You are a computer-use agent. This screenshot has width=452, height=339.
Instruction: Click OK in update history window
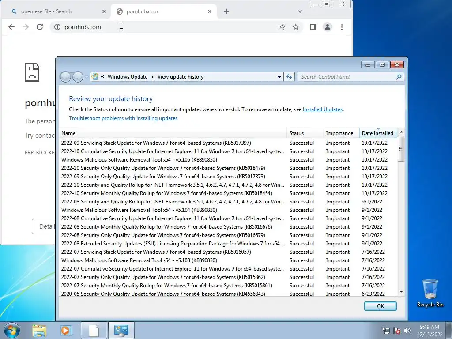[380, 306]
